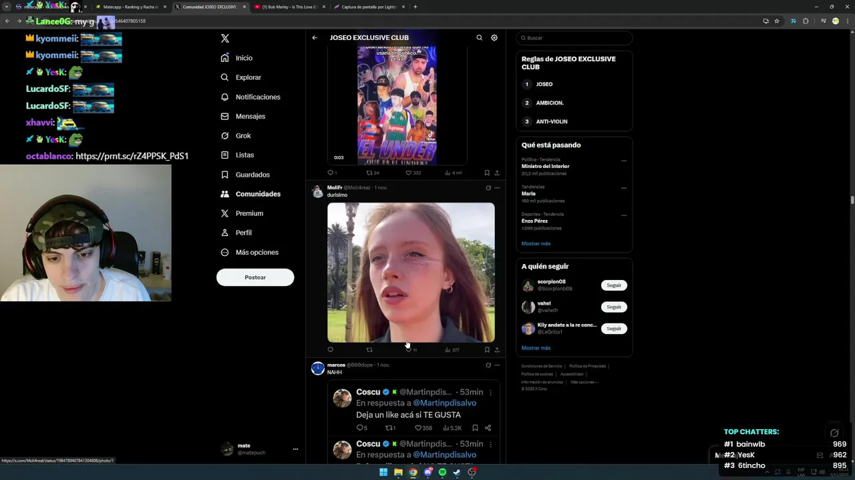Open File Explorer from taskbar
This screenshot has height=480, width=855.
398,473
